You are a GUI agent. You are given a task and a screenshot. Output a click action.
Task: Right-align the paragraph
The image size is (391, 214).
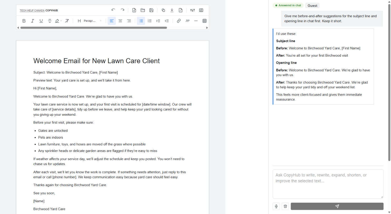pyautogui.click(x=129, y=21)
